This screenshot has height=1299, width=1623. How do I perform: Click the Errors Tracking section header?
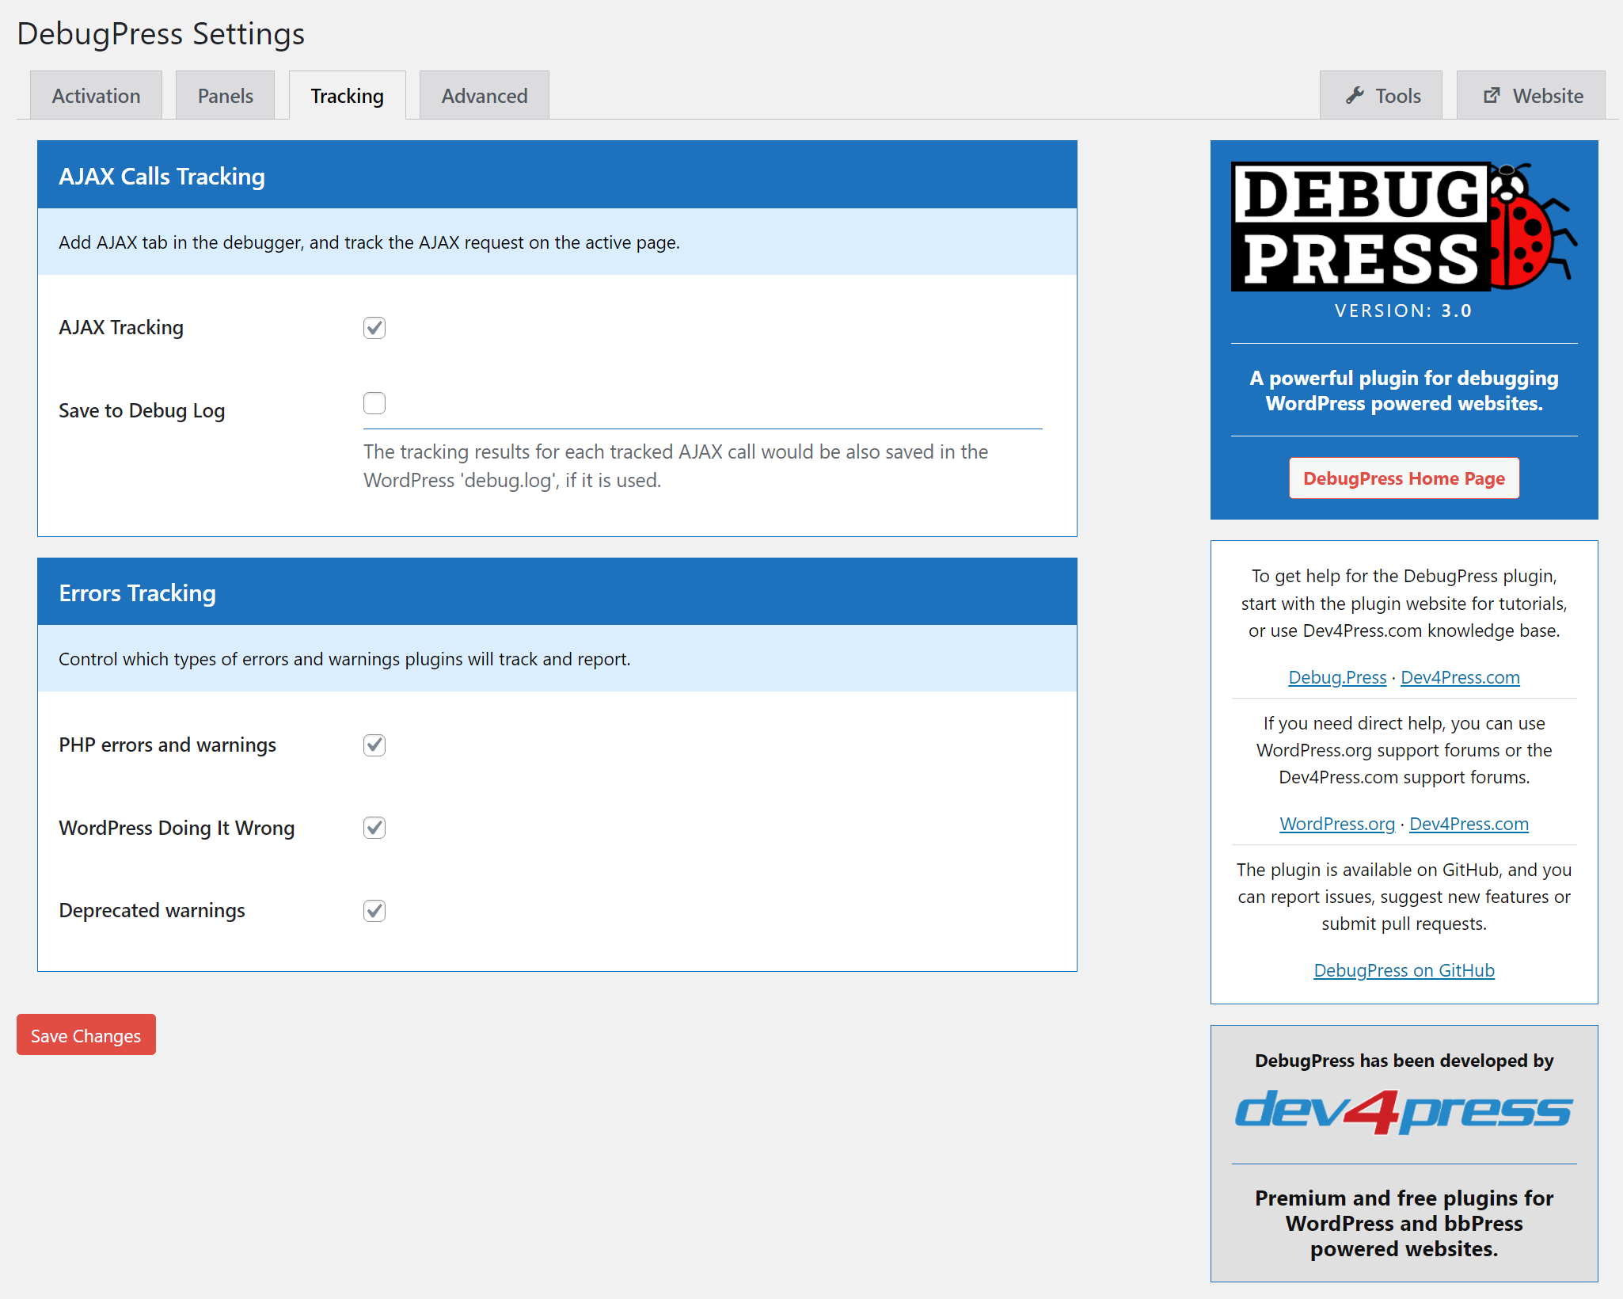coord(137,593)
